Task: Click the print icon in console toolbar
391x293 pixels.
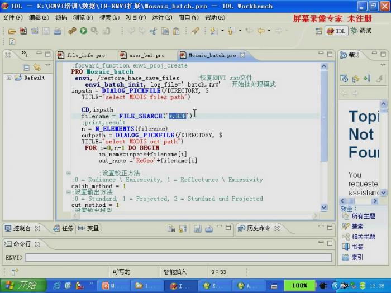Action: pos(208,228)
